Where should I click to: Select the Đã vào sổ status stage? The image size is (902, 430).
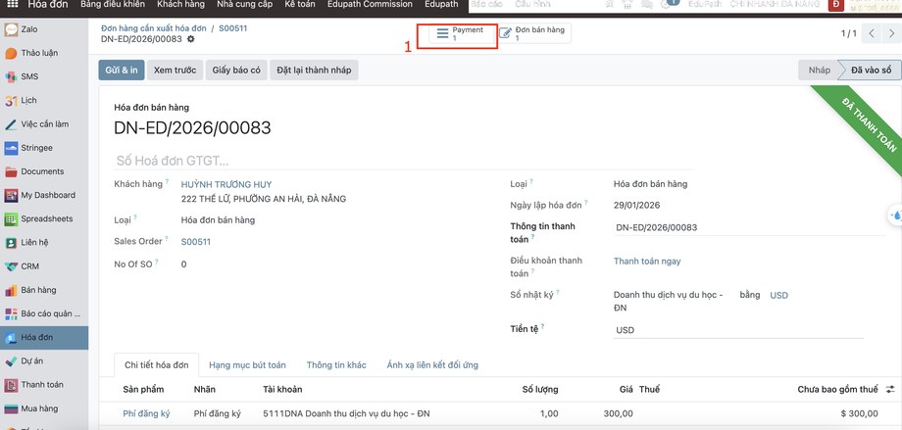click(x=871, y=71)
